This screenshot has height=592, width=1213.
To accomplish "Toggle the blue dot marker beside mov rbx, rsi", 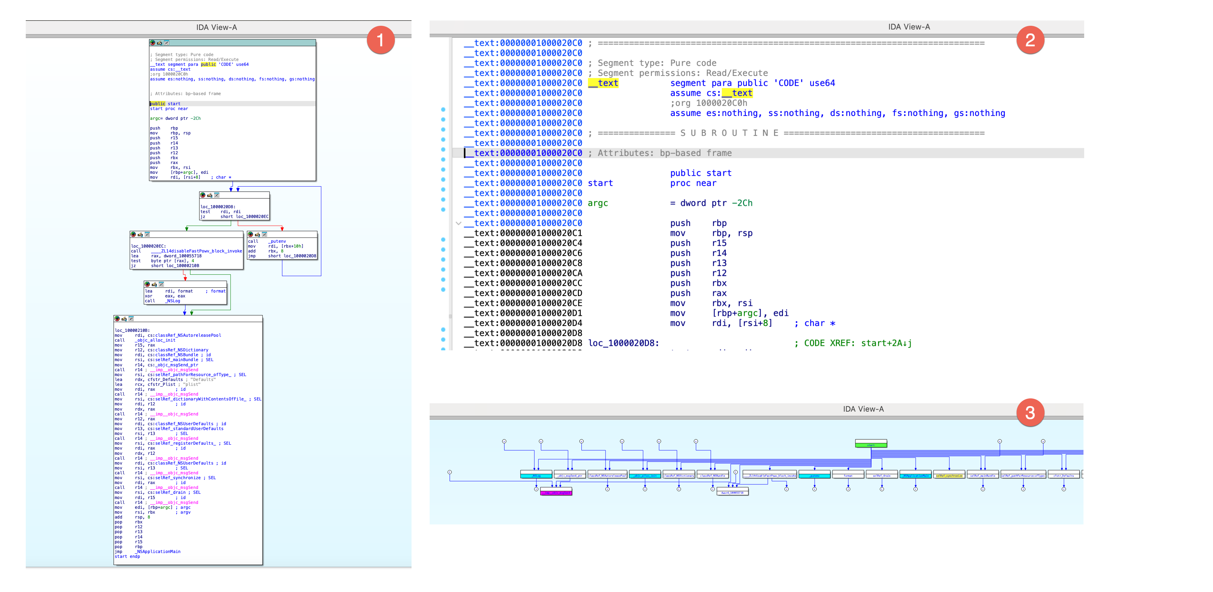I will point(443,303).
